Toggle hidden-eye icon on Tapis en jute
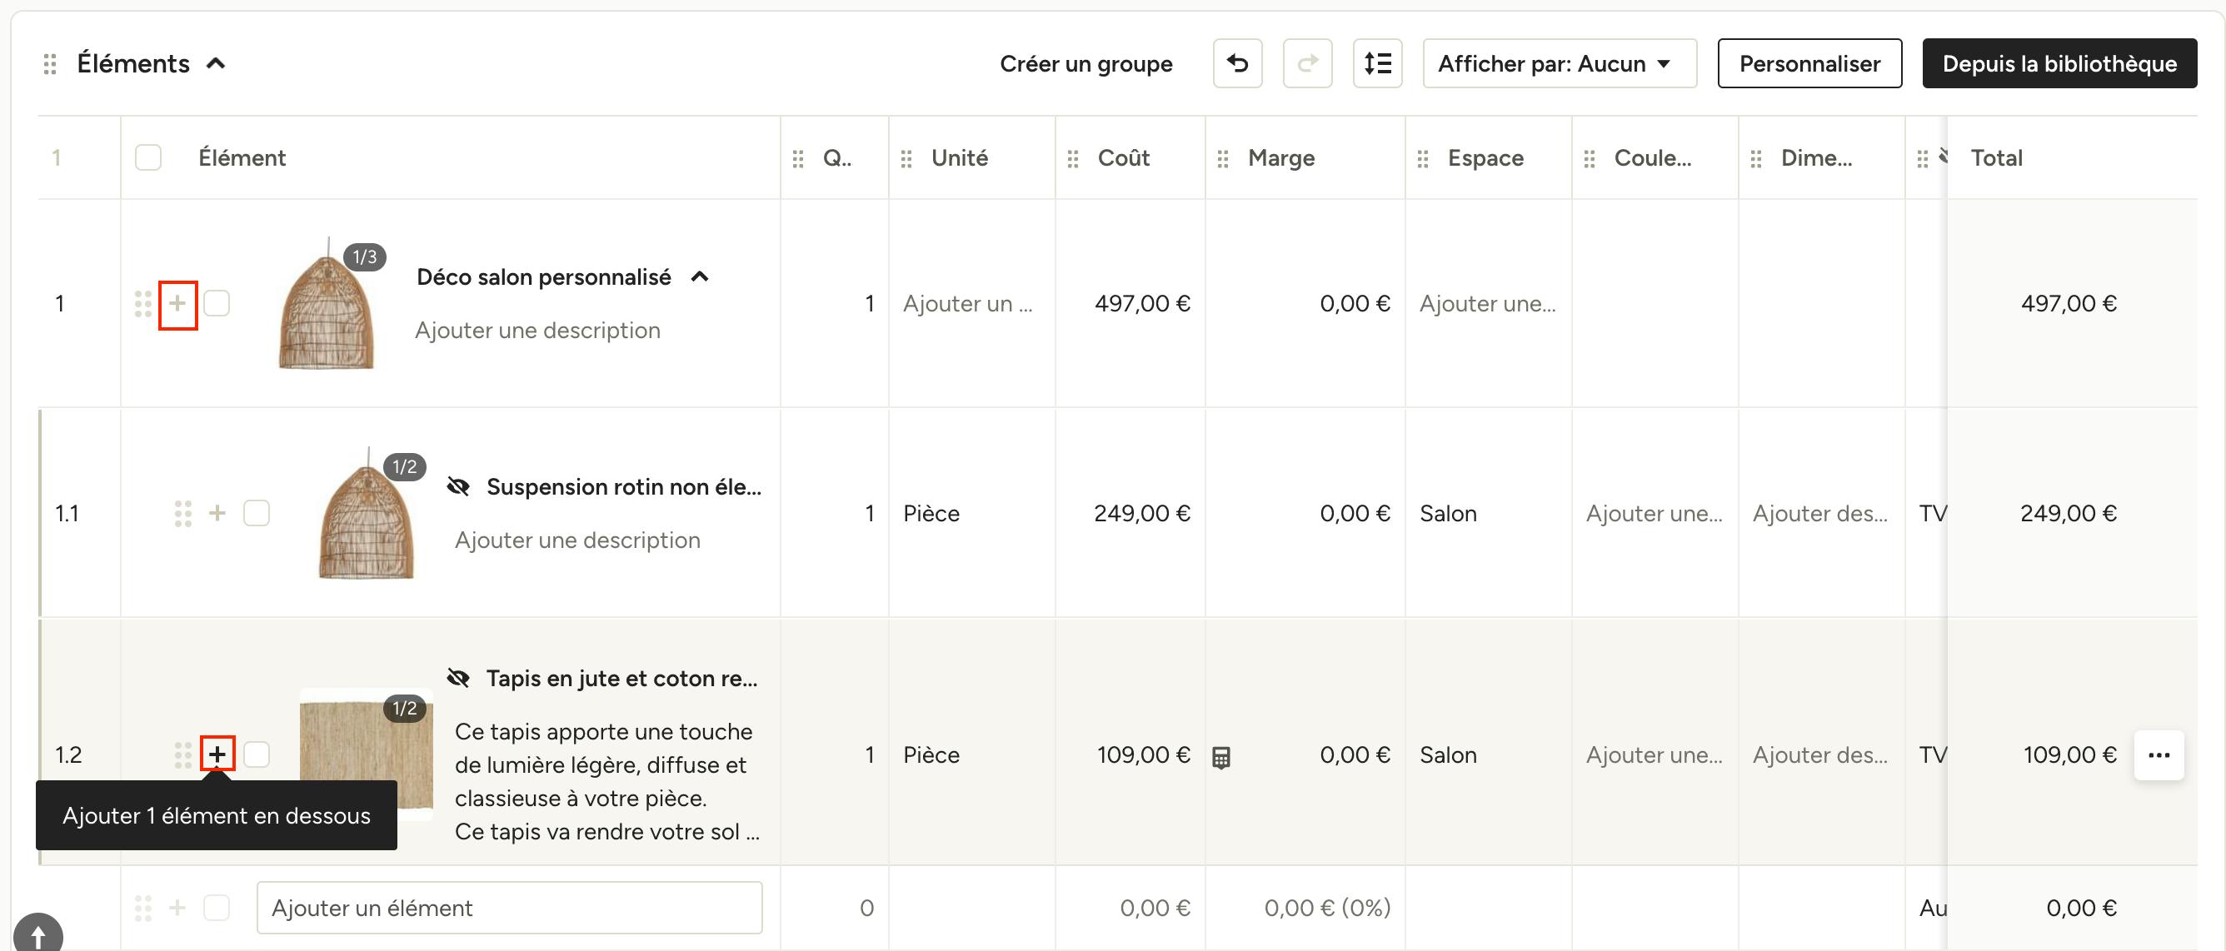2226x951 pixels. pos(459,679)
